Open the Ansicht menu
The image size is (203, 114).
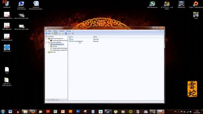62,31
